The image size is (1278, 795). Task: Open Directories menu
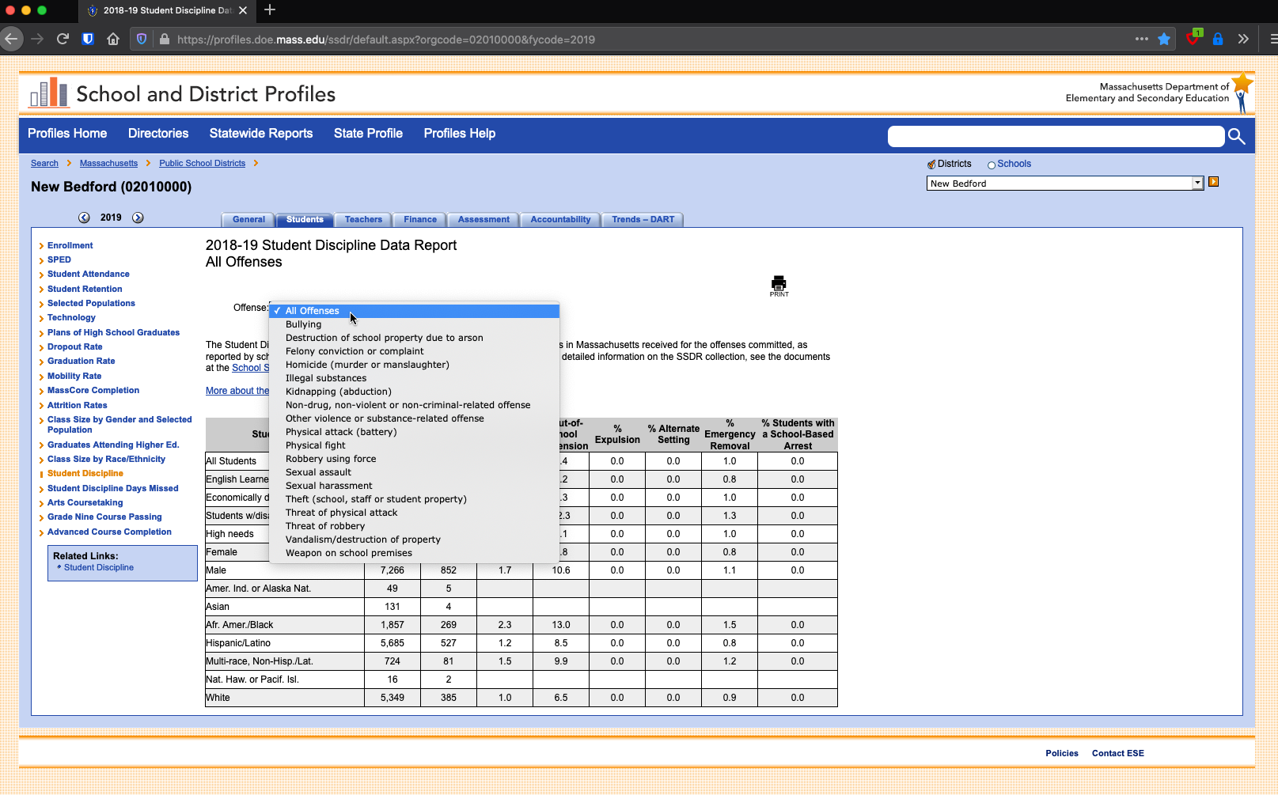coord(158,134)
